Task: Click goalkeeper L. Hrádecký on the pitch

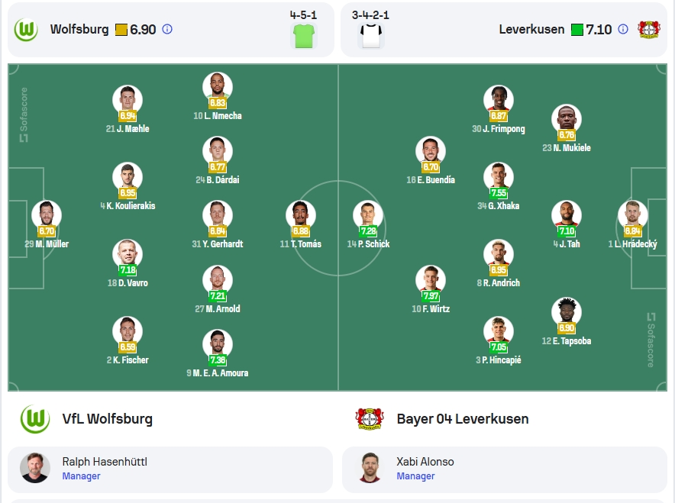Action: pos(633,224)
